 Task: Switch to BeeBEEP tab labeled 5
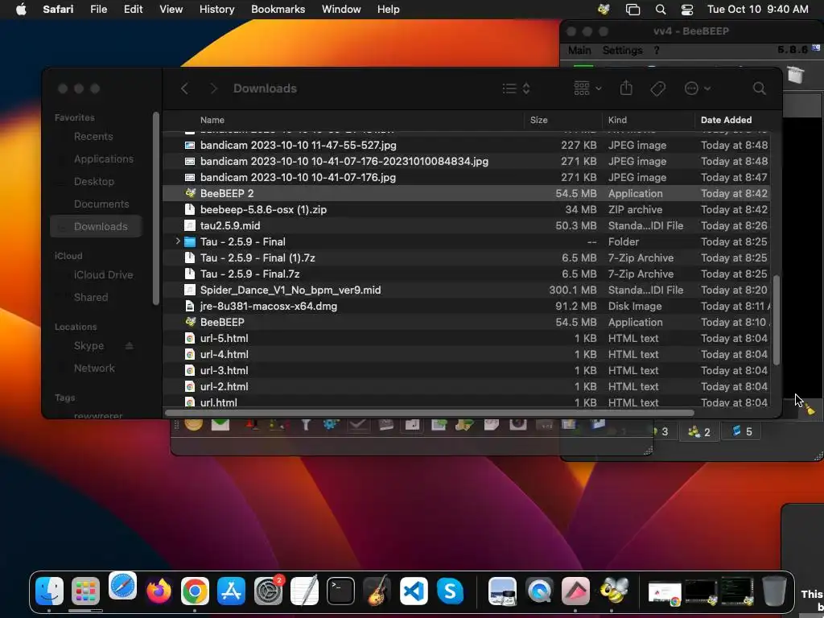point(741,432)
